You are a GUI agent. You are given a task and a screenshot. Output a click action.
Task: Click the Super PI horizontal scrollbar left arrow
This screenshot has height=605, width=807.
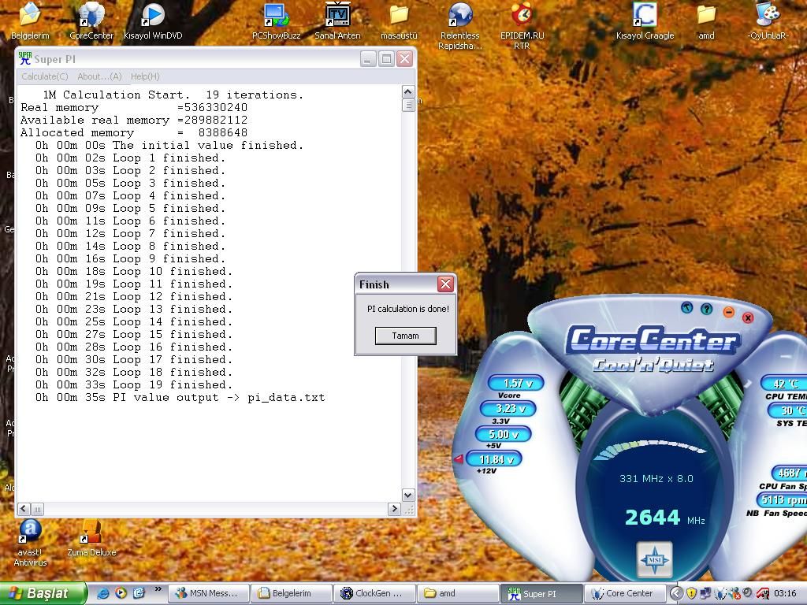click(24, 509)
